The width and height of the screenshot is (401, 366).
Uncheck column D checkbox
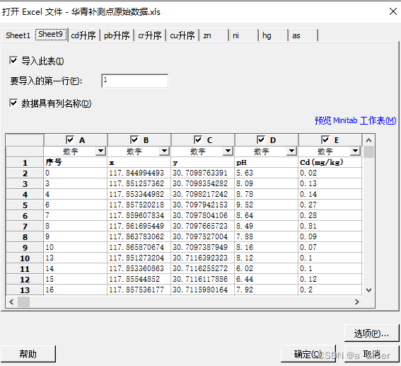(x=261, y=140)
